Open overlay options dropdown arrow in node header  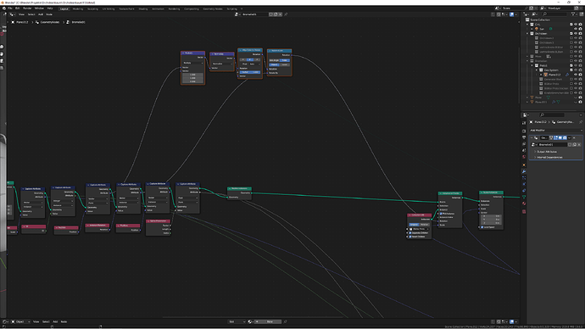coord(516,14)
